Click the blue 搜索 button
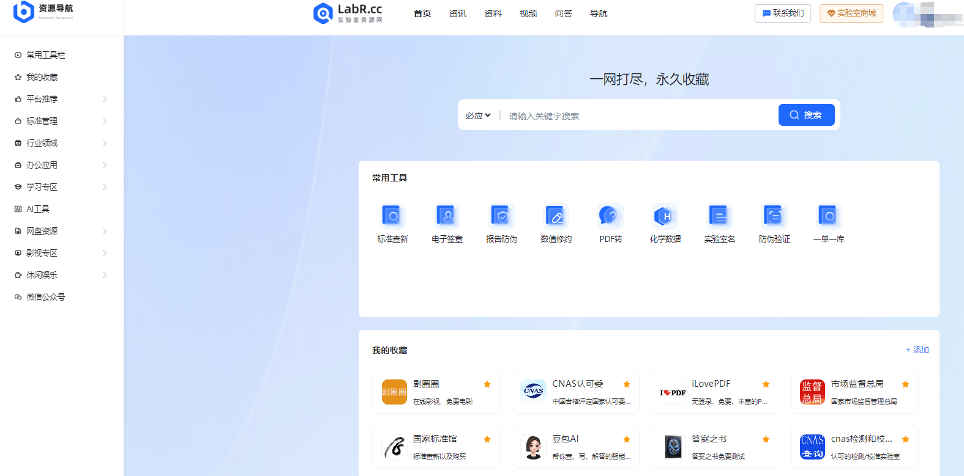The image size is (964, 476). tap(806, 115)
